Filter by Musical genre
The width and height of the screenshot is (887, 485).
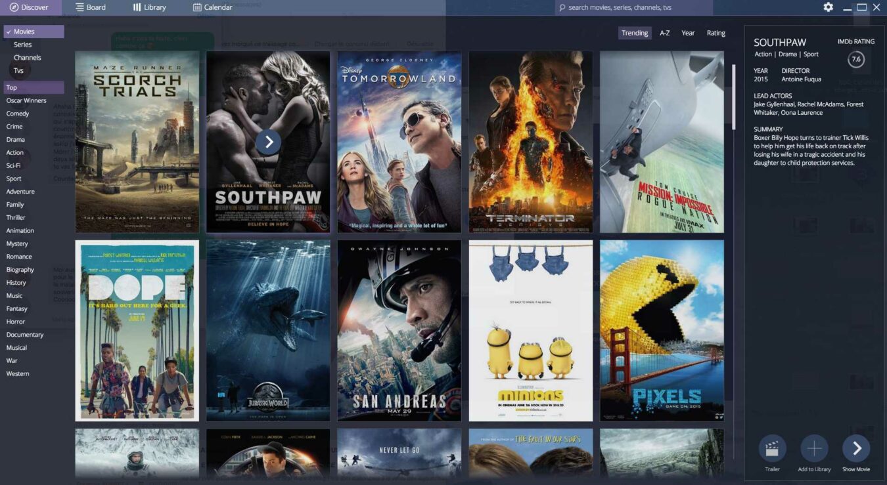tap(17, 348)
